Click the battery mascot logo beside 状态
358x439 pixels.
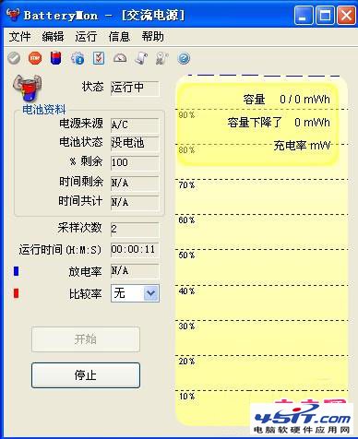[27, 88]
